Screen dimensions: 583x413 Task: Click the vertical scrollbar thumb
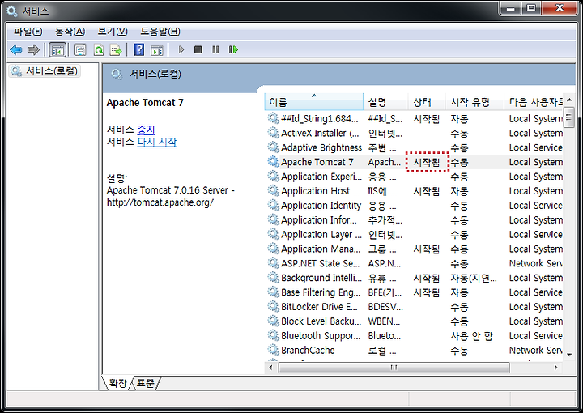[x=569, y=117]
